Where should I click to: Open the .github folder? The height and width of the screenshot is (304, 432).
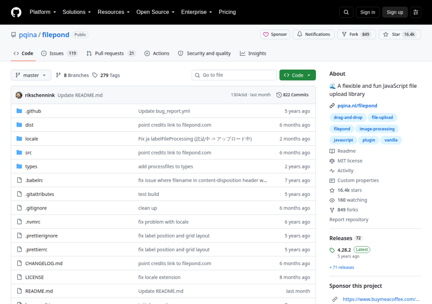pyautogui.click(x=33, y=111)
